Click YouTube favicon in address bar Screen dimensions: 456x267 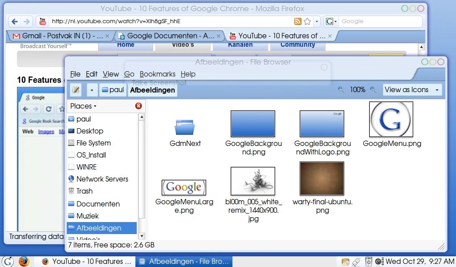tap(42, 21)
